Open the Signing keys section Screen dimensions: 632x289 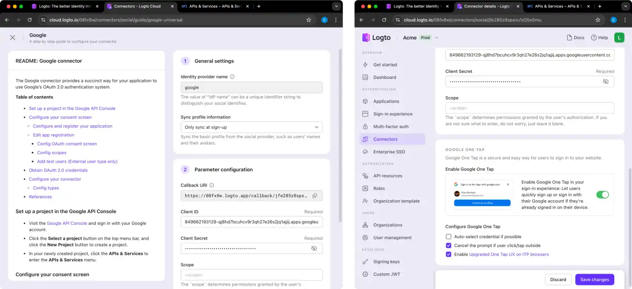[x=387, y=261]
